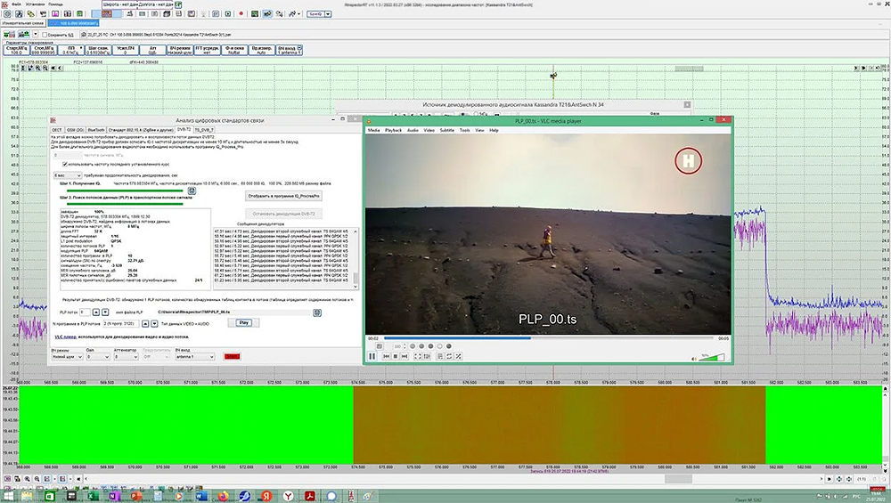This screenshot has width=891, height=503.
Task: Enable the 'Сохранять БД' checkbox
Action: [46, 35]
